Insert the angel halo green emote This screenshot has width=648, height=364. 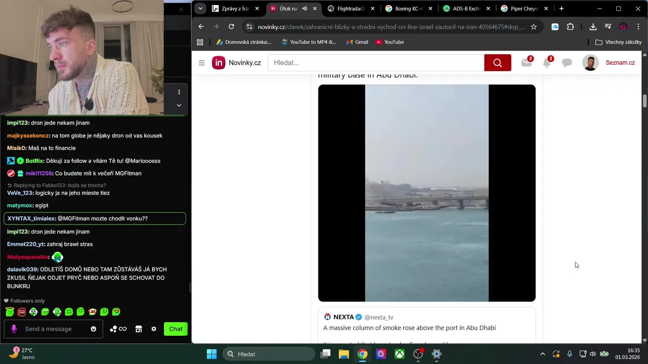click(10, 312)
